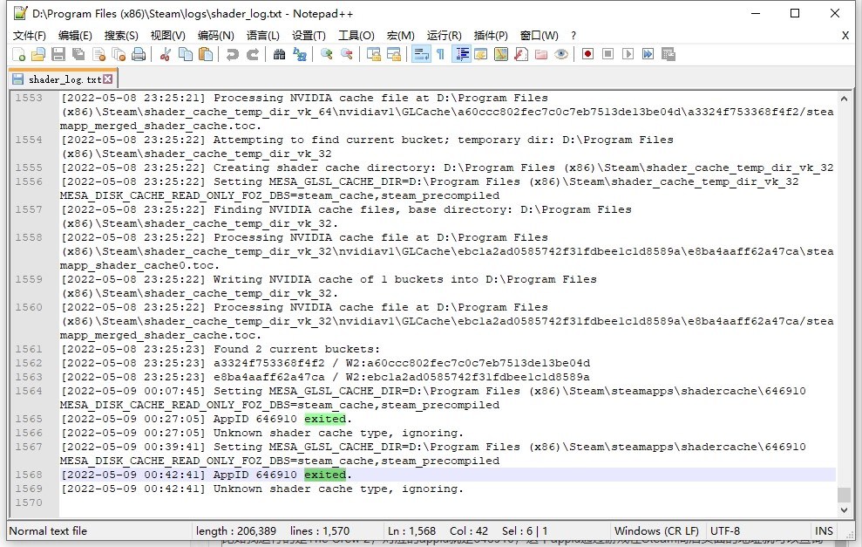Click line number 1553 in margin
Viewport: 862px width, 547px height.
point(29,98)
